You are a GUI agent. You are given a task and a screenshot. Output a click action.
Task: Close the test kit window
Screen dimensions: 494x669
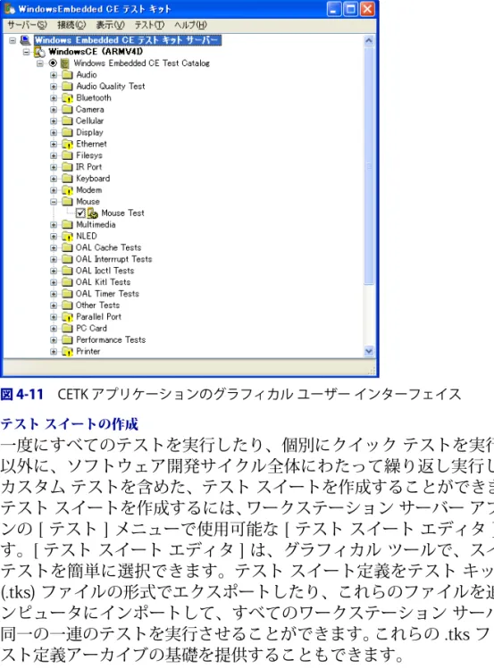[x=367, y=9]
